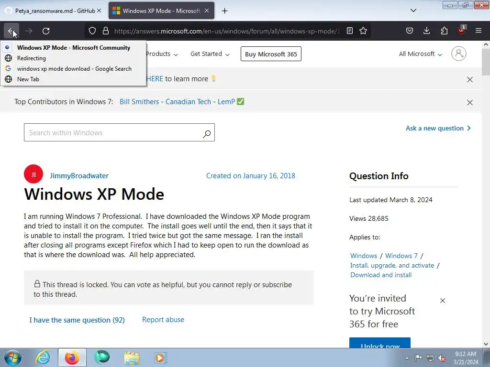Click the page vertical scrollbar thumb

pyautogui.click(x=486, y=62)
